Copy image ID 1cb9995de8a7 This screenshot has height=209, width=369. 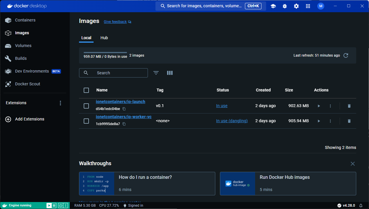[x=124, y=124]
